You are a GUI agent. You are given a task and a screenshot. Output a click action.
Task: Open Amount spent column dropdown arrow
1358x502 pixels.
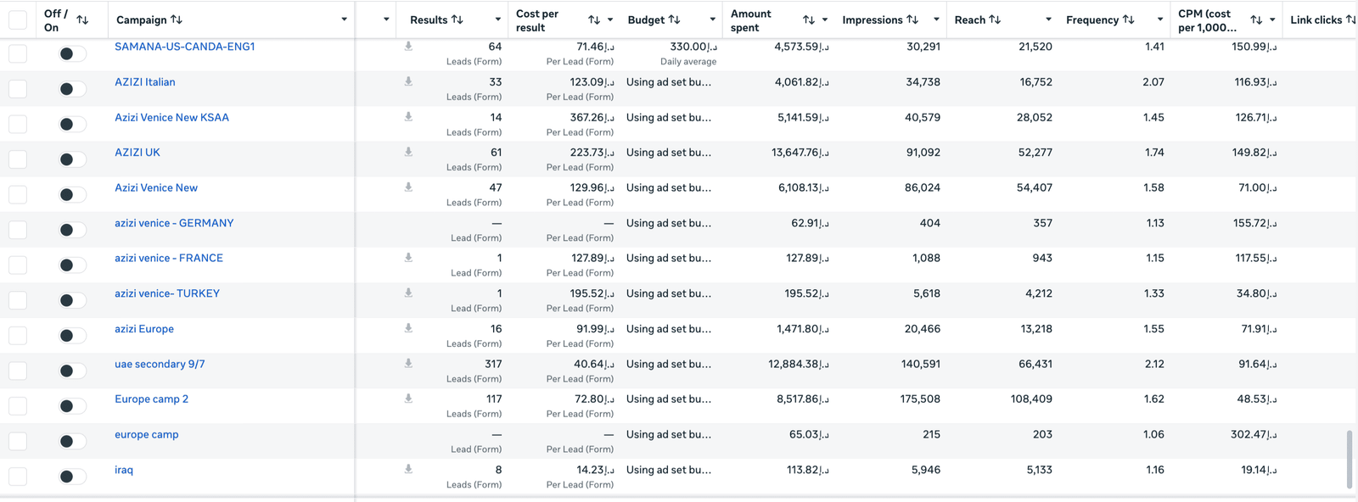[x=824, y=20]
